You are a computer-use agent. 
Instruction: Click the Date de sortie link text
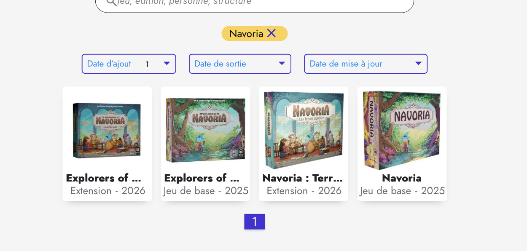tap(220, 64)
